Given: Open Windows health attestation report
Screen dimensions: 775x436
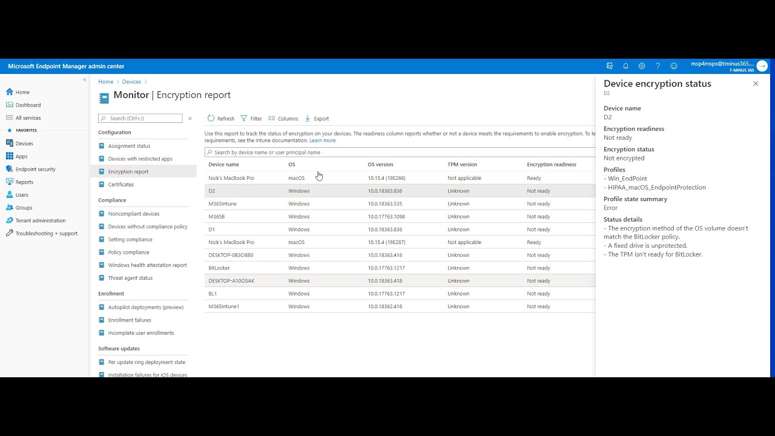Looking at the screenshot, I should 147,265.
